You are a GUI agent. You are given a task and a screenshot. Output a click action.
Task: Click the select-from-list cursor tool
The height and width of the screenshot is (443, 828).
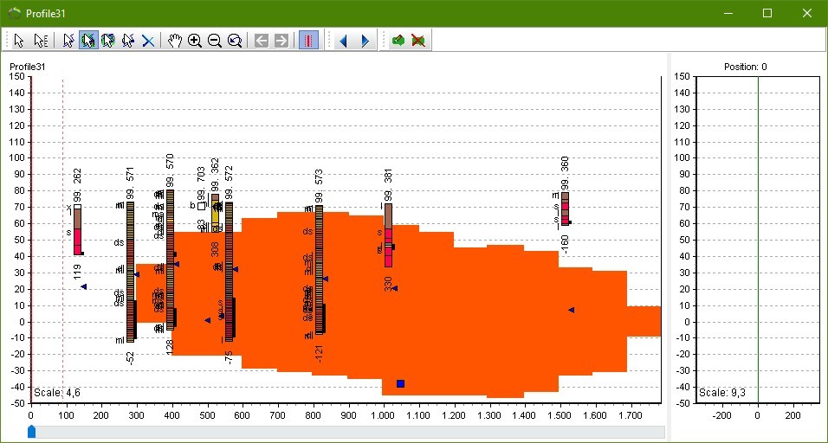pyautogui.click(x=41, y=41)
